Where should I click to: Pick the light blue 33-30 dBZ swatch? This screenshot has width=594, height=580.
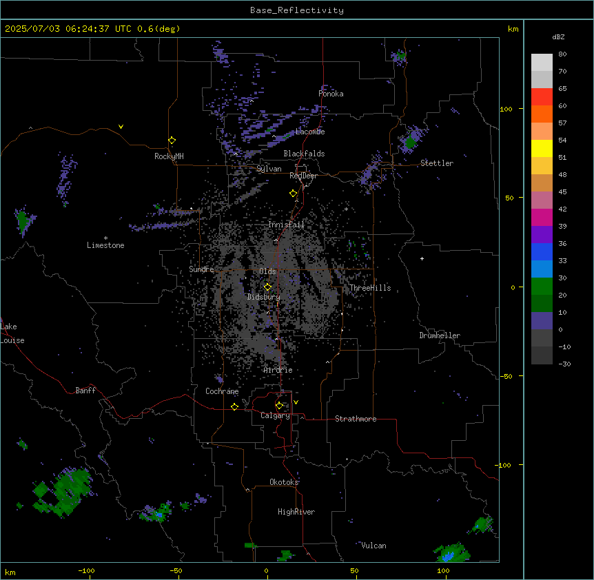pyautogui.click(x=542, y=269)
